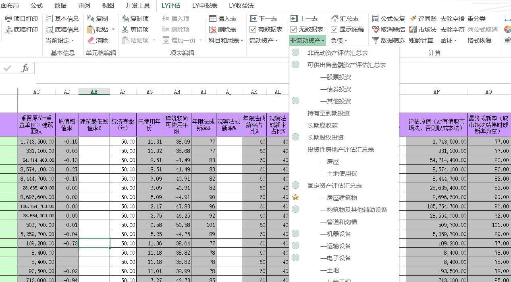Choose —机器设备 in the dropdown list
This screenshot has width=511, height=282.
pyautogui.click(x=335, y=234)
